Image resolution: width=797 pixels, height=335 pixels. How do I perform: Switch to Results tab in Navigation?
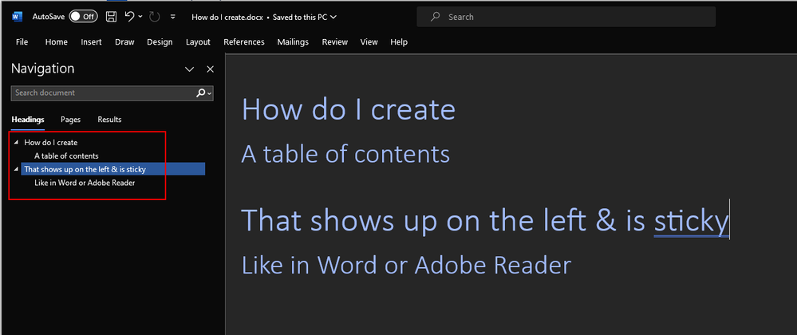point(110,120)
